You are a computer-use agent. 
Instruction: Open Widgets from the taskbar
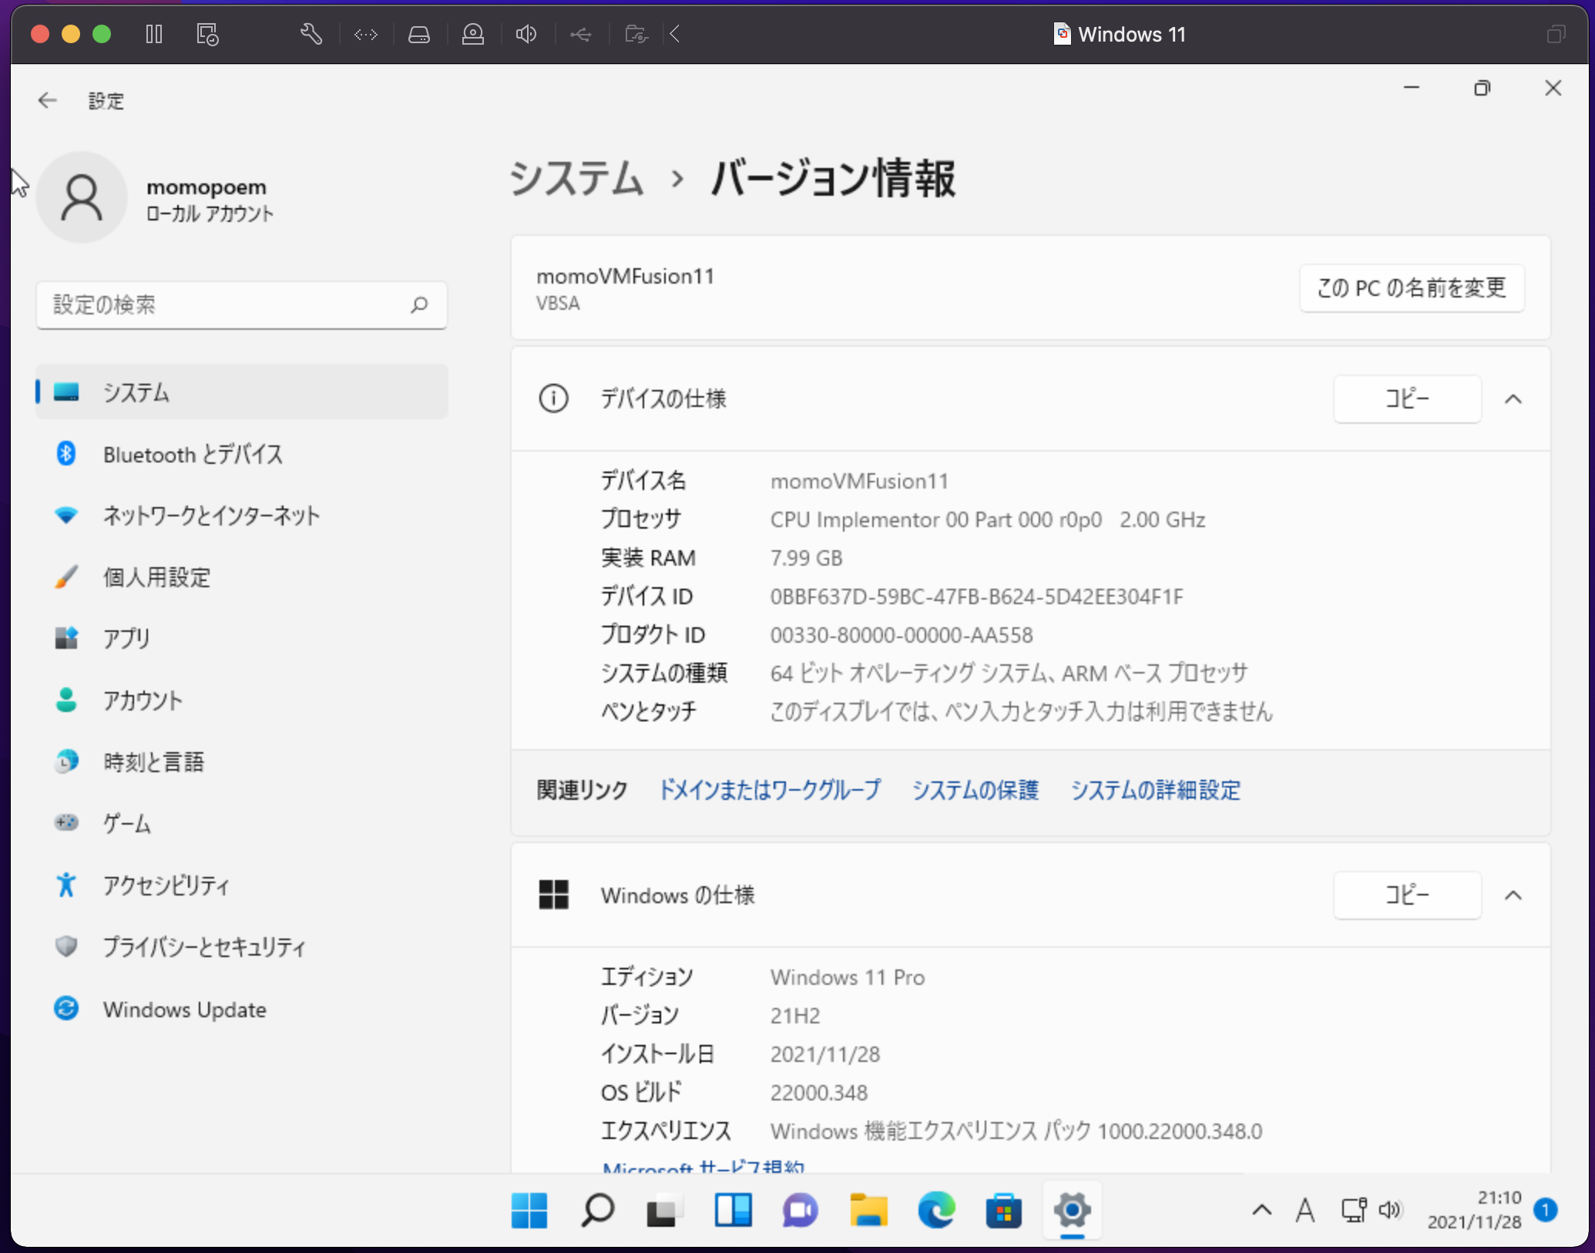tap(733, 1211)
